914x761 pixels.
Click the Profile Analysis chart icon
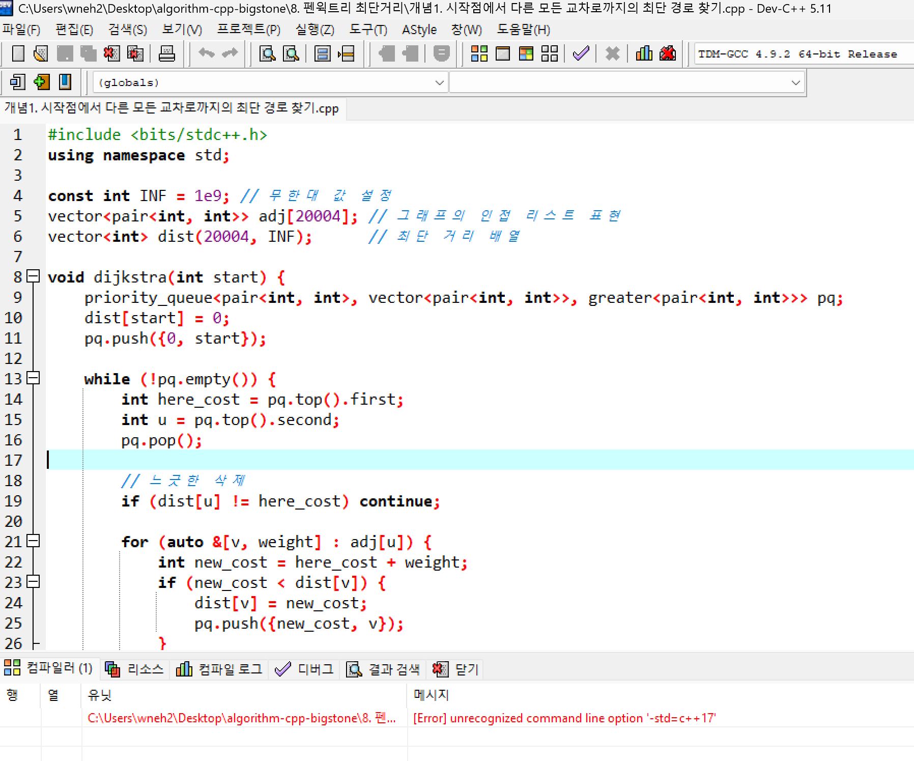[644, 53]
